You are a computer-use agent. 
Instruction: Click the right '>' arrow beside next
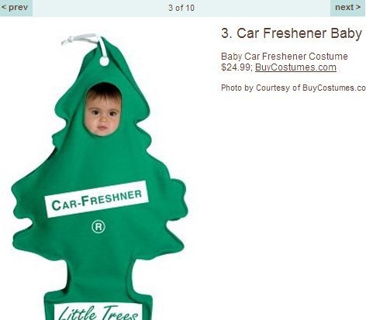pyautogui.click(x=358, y=7)
